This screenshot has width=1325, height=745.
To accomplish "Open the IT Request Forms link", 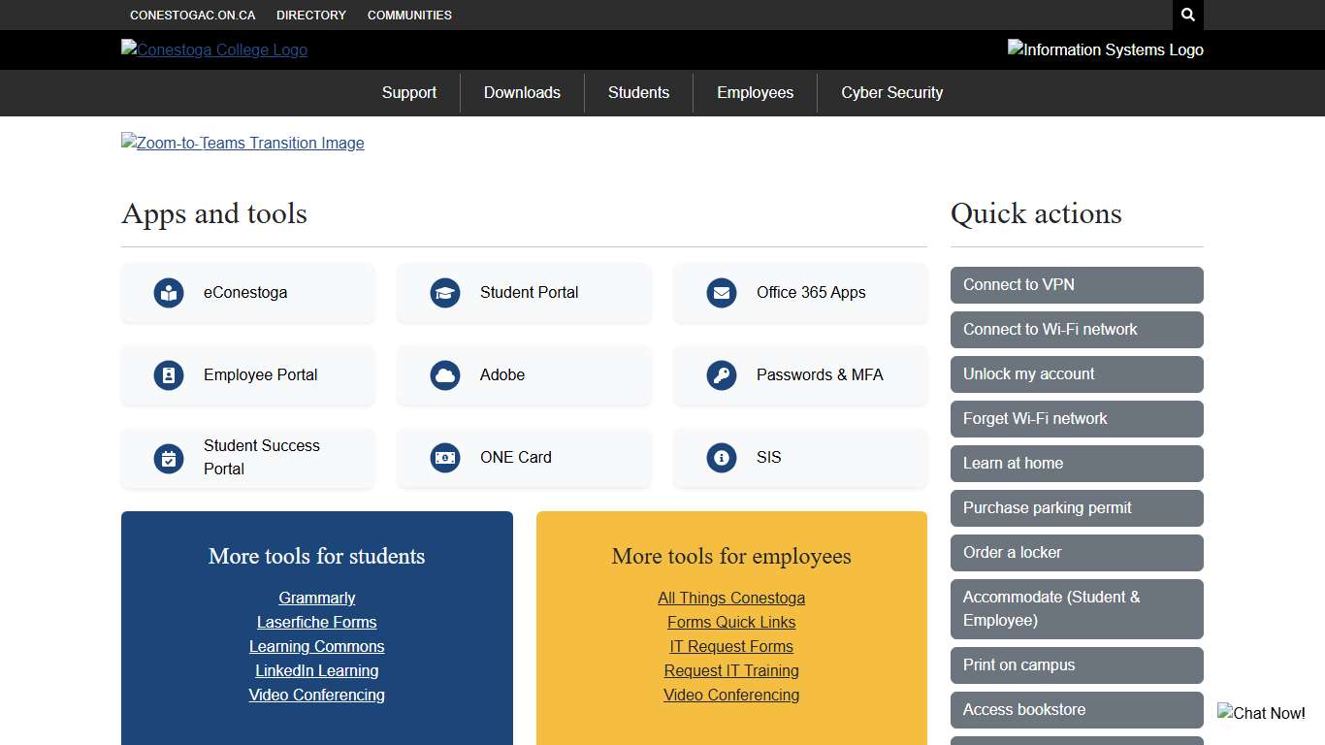I will pyautogui.click(x=731, y=647).
